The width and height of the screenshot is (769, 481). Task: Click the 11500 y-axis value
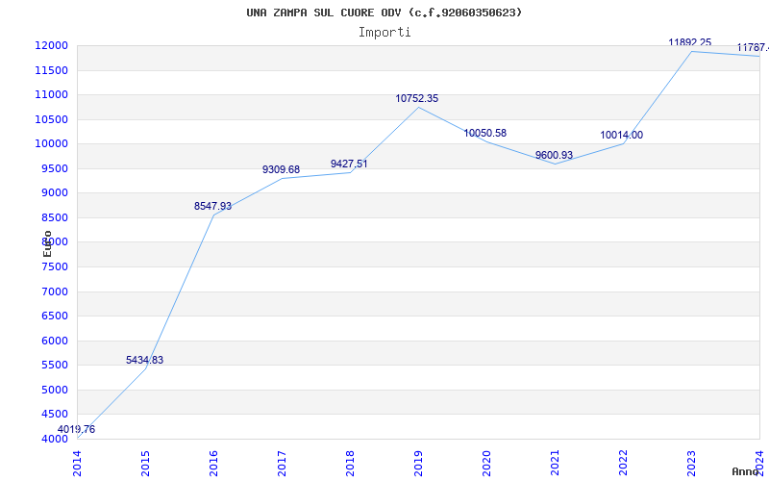pyautogui.click(x=51, y=70)
